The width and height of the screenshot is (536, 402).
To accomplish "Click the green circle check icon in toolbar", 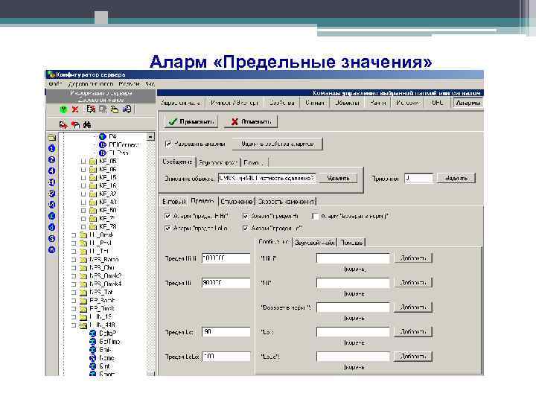I will click(x=63, y=109).
